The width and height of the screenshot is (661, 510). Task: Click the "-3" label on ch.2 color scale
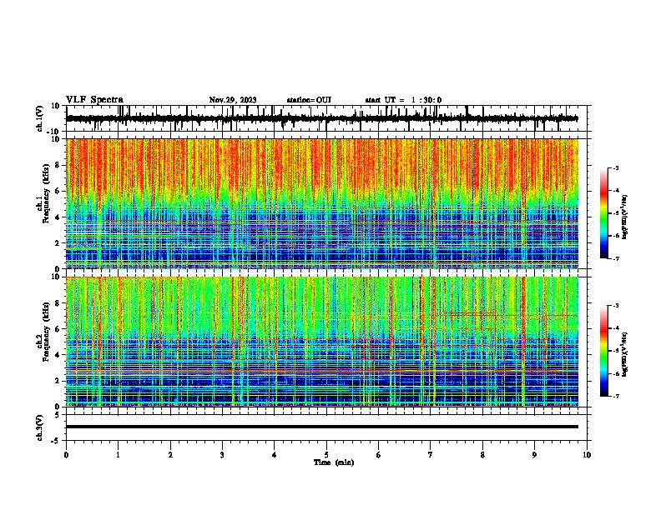[x=615, y=306]
